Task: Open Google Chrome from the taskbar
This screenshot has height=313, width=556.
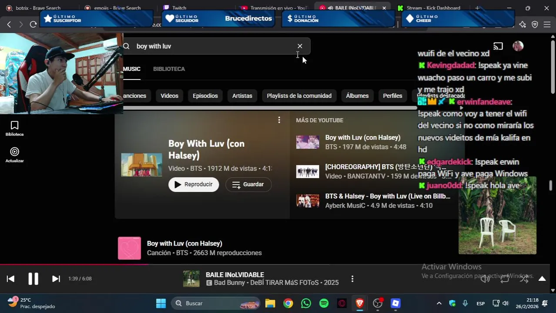Action: 288,303
